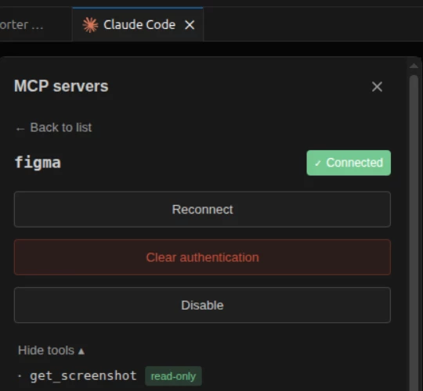The height and width of the screenshot is (391, 423).
Task: Click the scrollbar up arrow
Action: point(414,66)
